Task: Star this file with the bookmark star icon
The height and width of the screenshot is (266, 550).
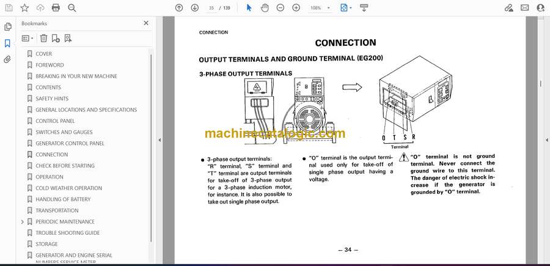Action: point(24,8)
